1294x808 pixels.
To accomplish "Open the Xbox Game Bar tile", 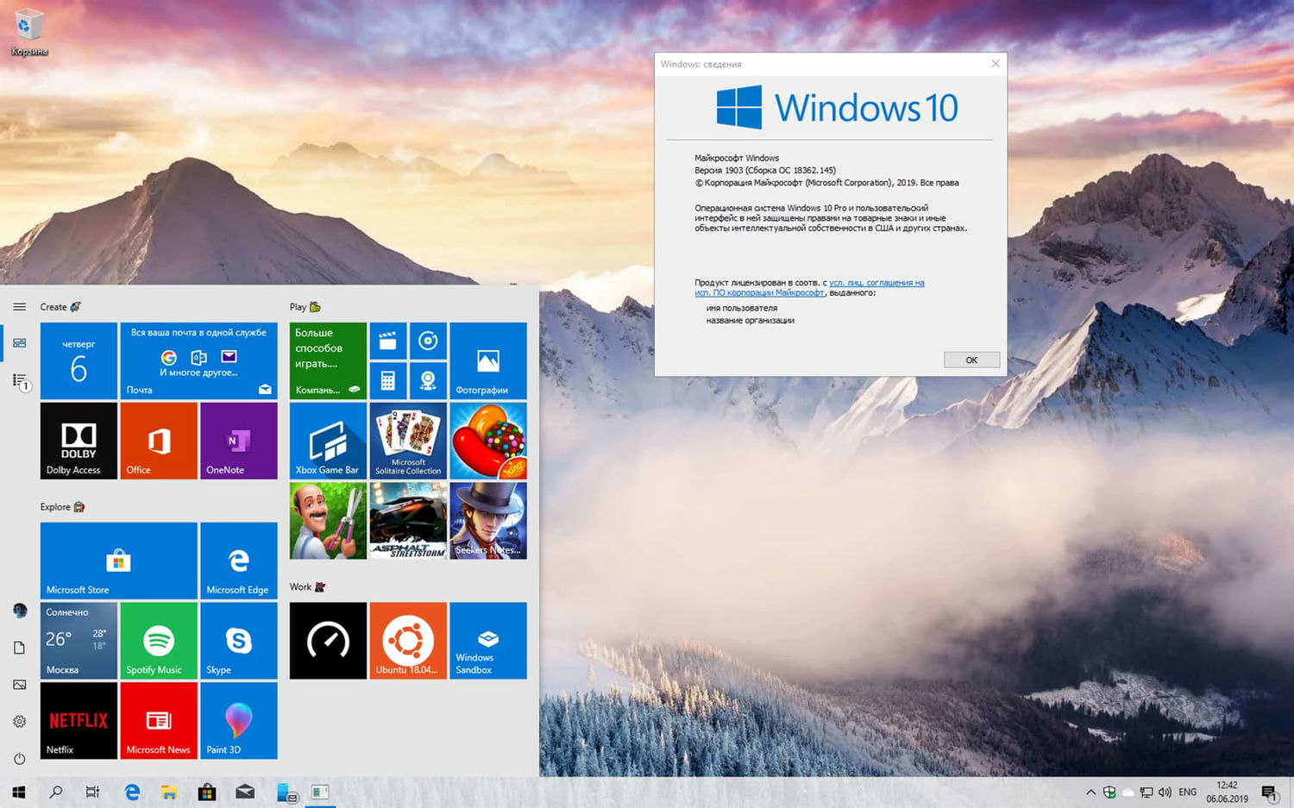I will (x=328, y=440).
